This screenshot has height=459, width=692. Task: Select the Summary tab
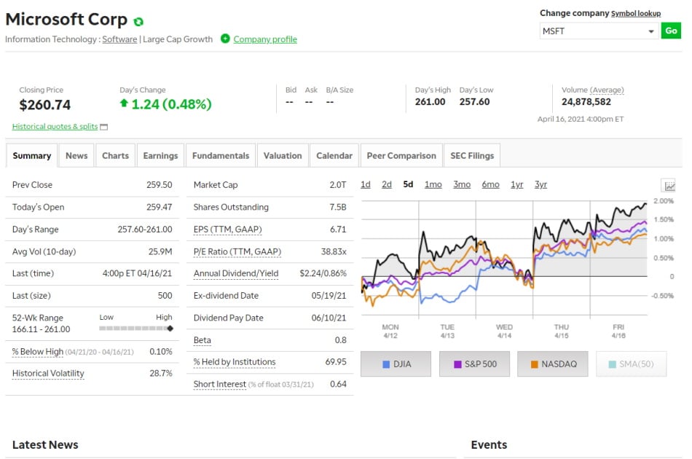pyautogui.click(x=32, y=156)
